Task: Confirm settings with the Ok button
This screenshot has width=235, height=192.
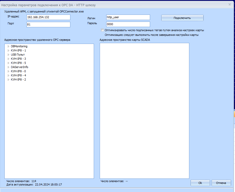Action: tap(200, 183)
